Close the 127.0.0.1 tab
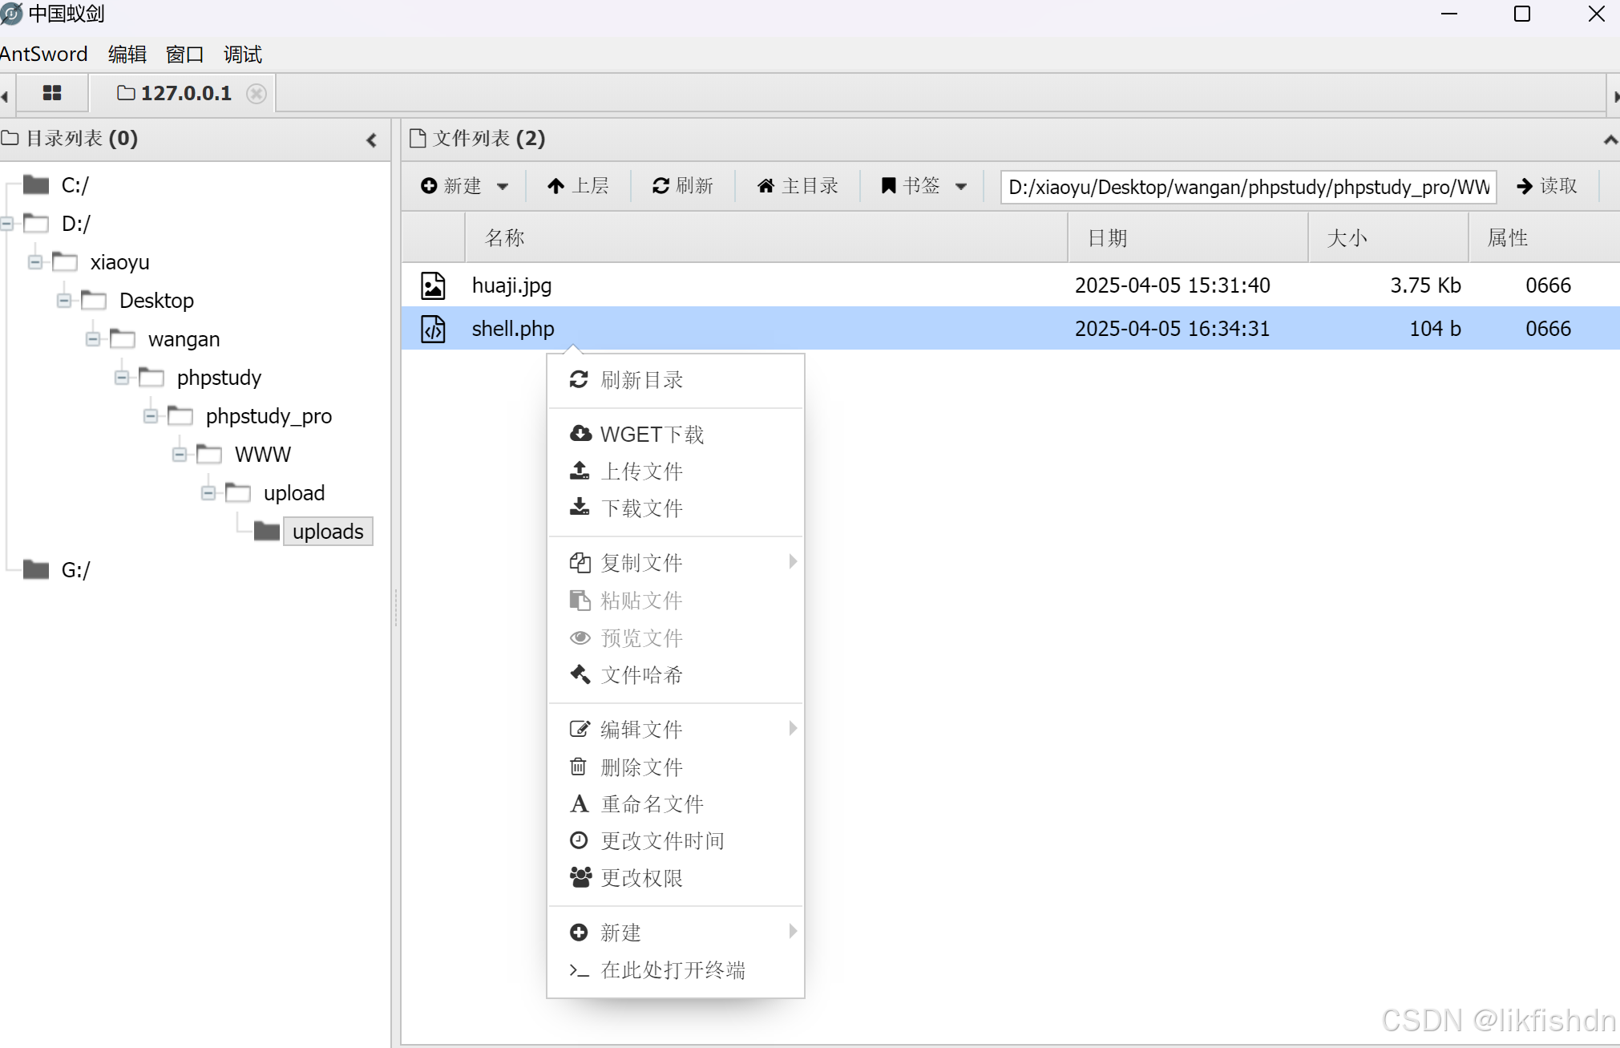 (257, 94)
